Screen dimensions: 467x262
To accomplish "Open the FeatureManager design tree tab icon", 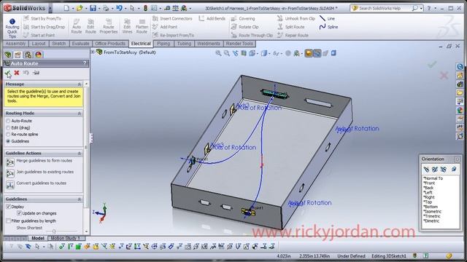I will coord(8,55).
